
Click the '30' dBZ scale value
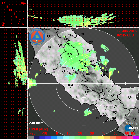point(92,133)
